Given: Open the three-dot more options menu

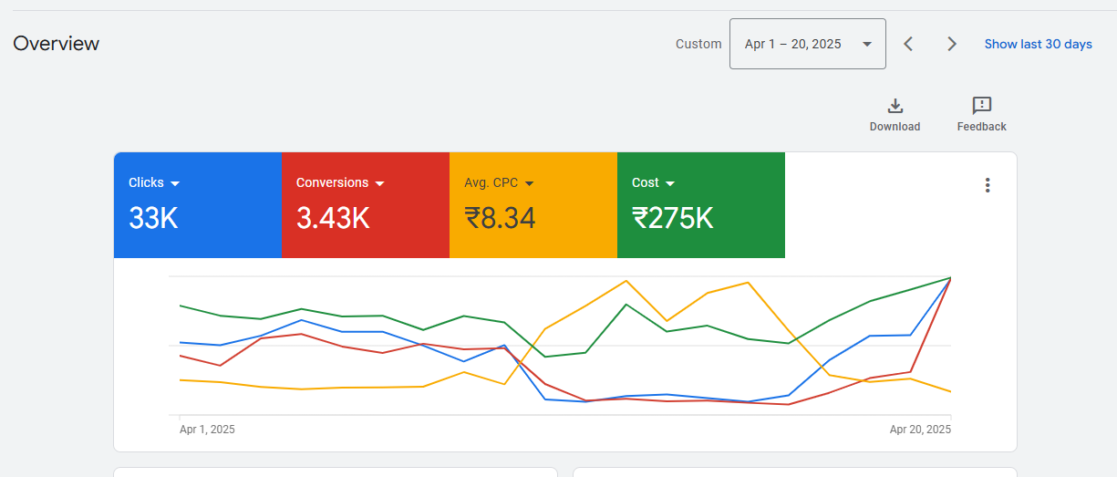Looking at the screenshot, I should coord(987,185).
